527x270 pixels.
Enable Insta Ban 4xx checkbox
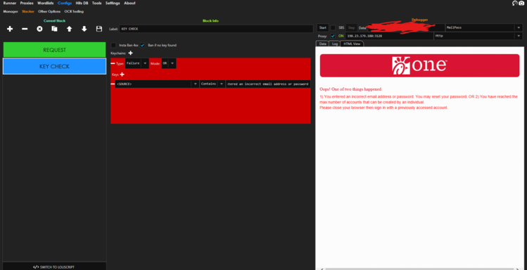pos(113,45)
